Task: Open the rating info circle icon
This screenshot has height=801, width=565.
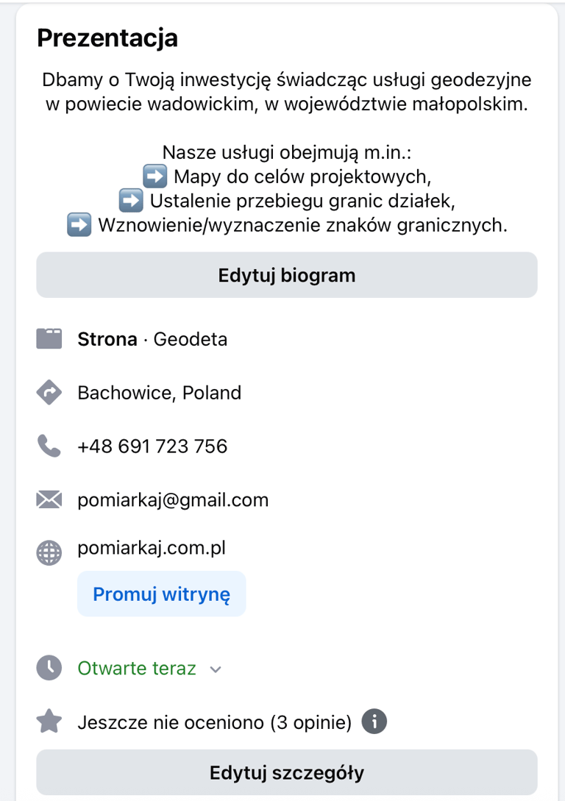Action: [374, 722]
